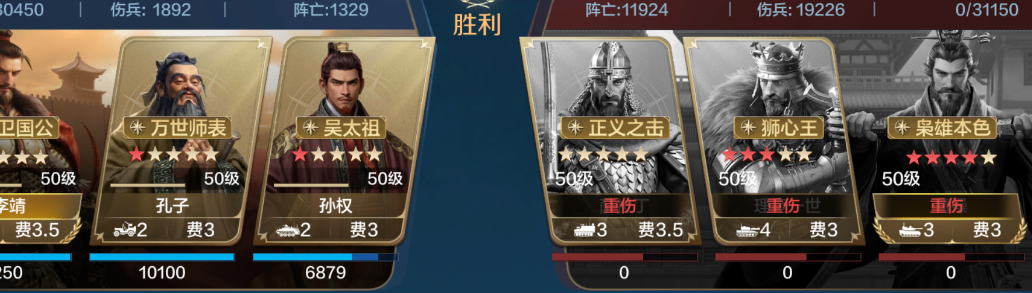Click the 伤兵: 19226 enemy stat
Image resolution: width=1032 pixels, height=293 pixels.
(x=801, y=10)
